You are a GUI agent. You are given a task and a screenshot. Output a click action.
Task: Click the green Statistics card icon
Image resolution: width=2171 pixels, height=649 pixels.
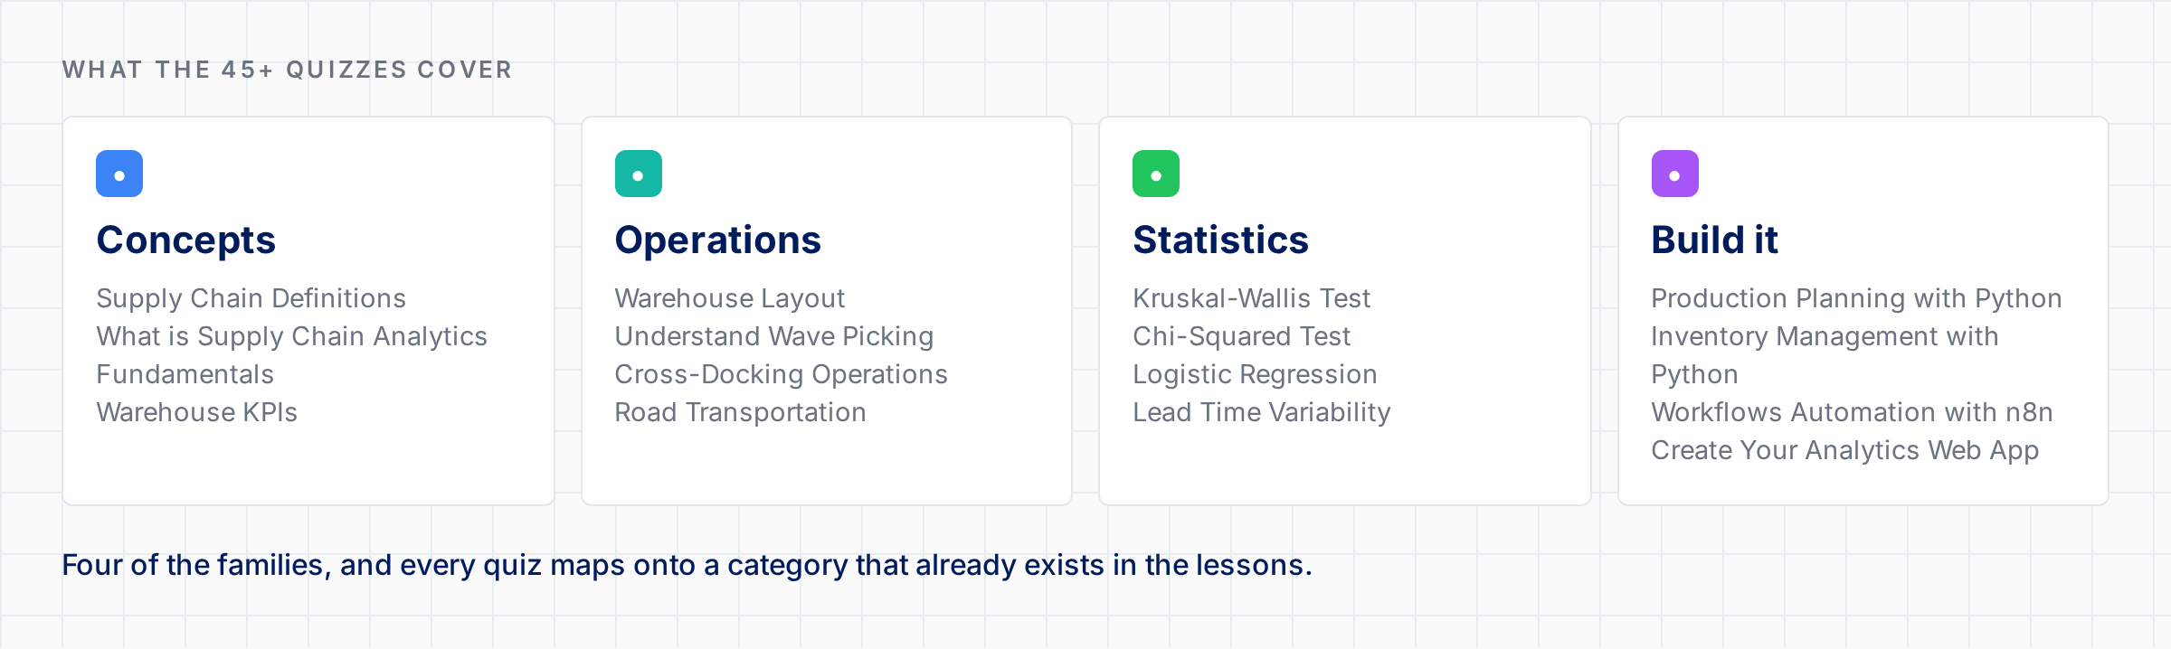(x=1156, y=174)
